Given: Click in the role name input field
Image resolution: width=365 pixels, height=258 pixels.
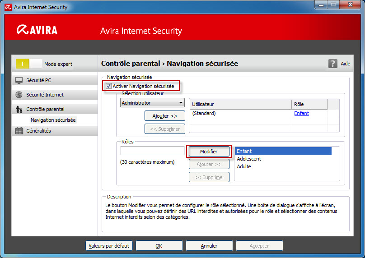Looking at the screenshot, I should (x=152, y=151).
